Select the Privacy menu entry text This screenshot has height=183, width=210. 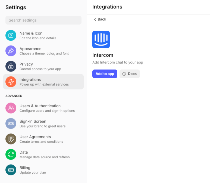26,64
